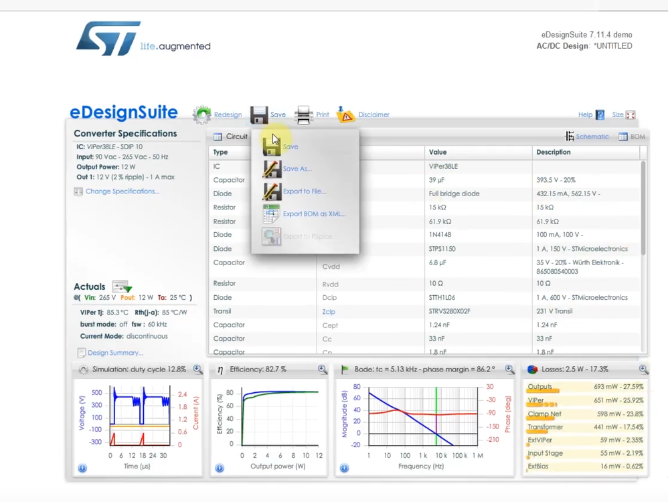Open the Design Summary... link
Screen dimensions: 668x502
pos(115,353)
